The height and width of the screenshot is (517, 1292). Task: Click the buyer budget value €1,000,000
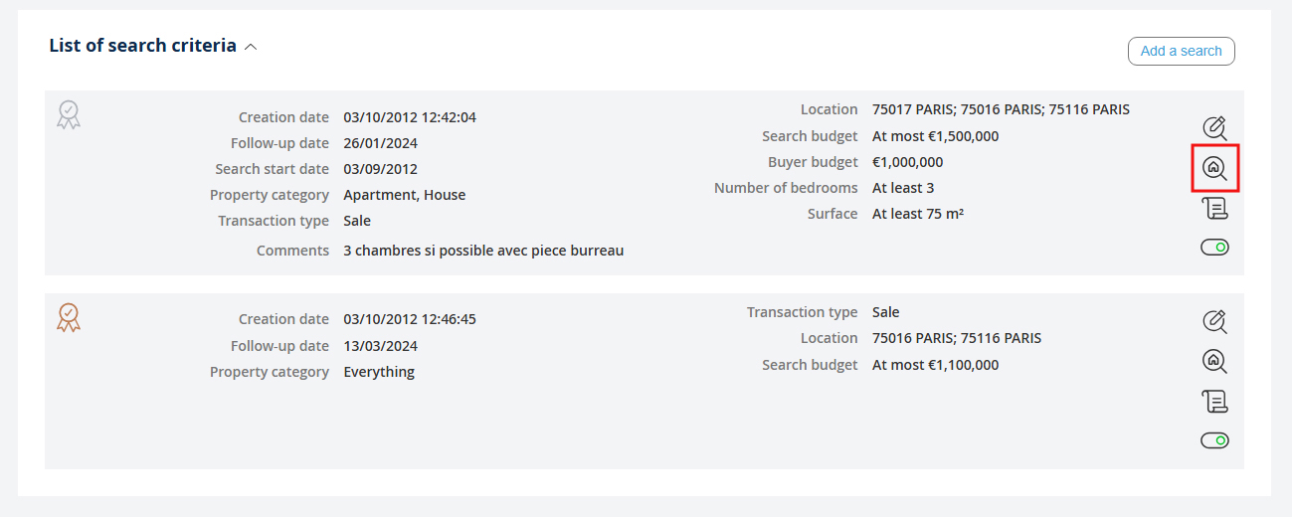pyautogui.click(x=907, y=162)
